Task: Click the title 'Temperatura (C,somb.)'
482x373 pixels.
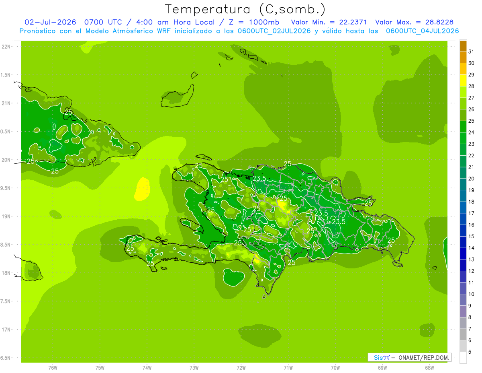Action: [245, 9]
